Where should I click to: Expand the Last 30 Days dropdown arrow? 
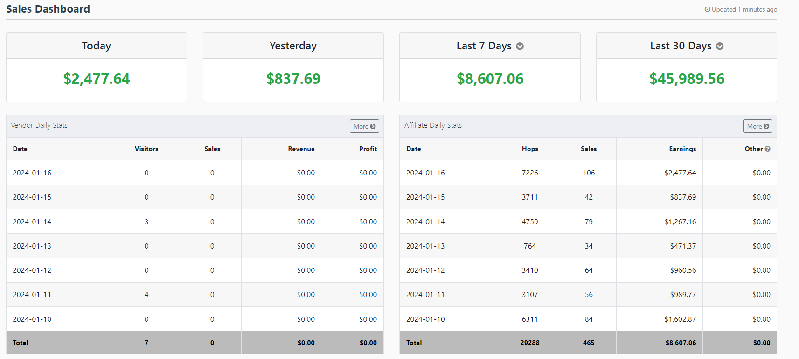coord(720,46)
